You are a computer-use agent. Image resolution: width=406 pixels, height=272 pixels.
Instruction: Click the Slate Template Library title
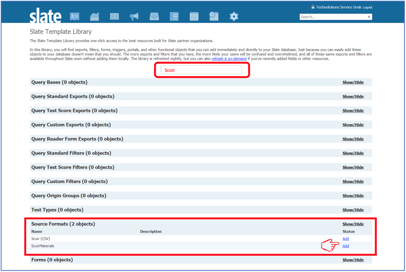61,32
